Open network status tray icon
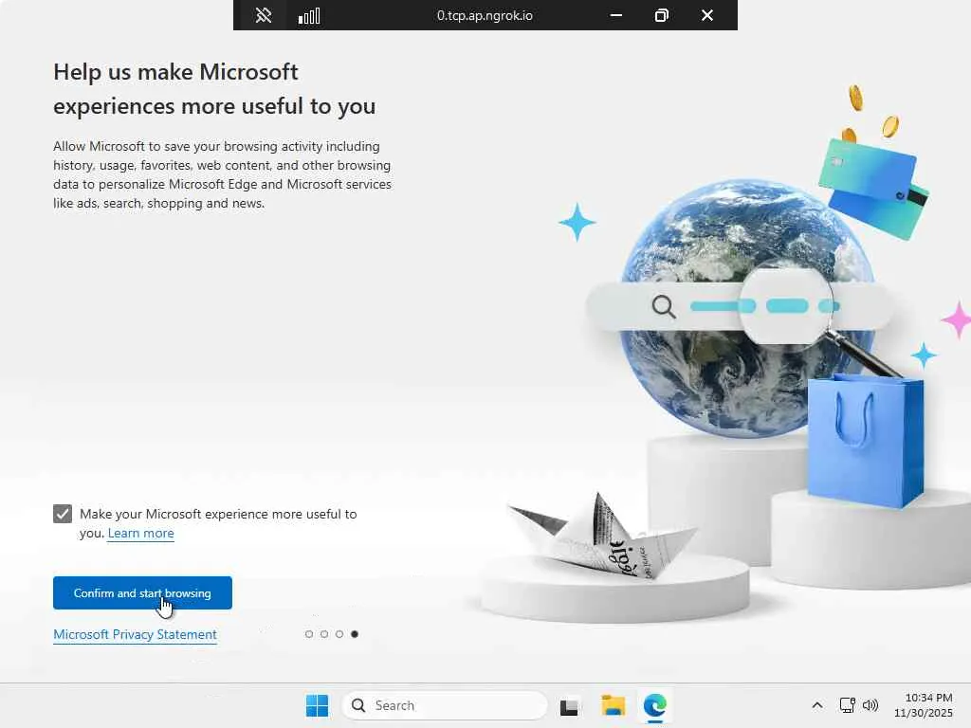This screenshot has height=728, width=971. (847, 705)
